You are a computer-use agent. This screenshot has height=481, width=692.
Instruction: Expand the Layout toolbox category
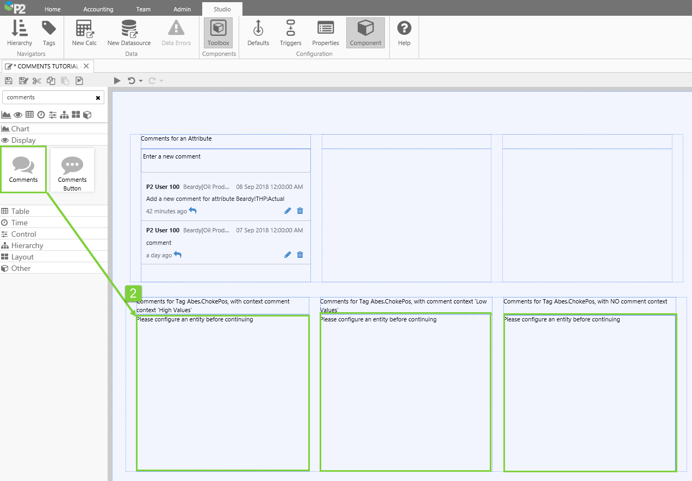click(22, 257)
